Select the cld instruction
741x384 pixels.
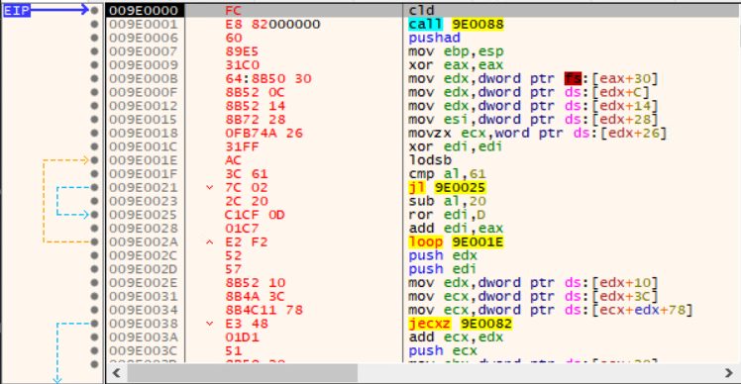(422, 10)
